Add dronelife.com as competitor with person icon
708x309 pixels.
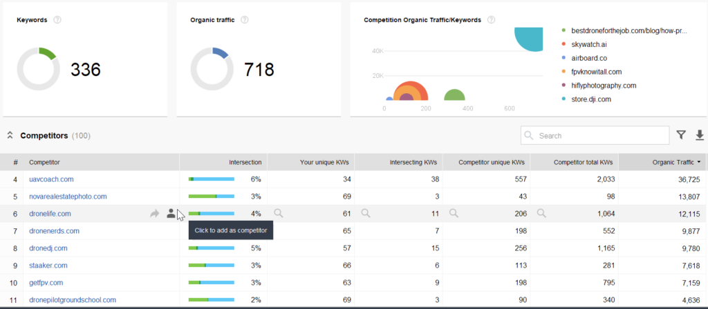click(x=171, y=214)
